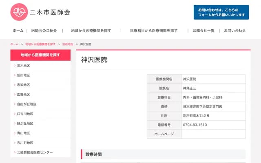Open 医師会のご紹介 menu item

(44, 31)
